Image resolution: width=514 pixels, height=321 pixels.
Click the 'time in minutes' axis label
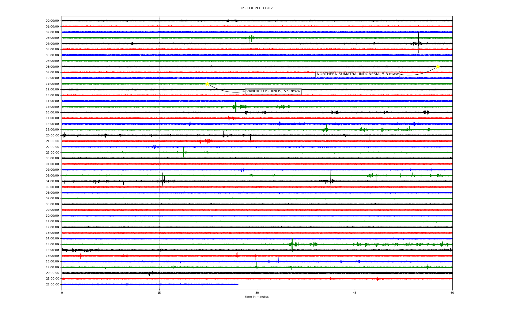257,297
